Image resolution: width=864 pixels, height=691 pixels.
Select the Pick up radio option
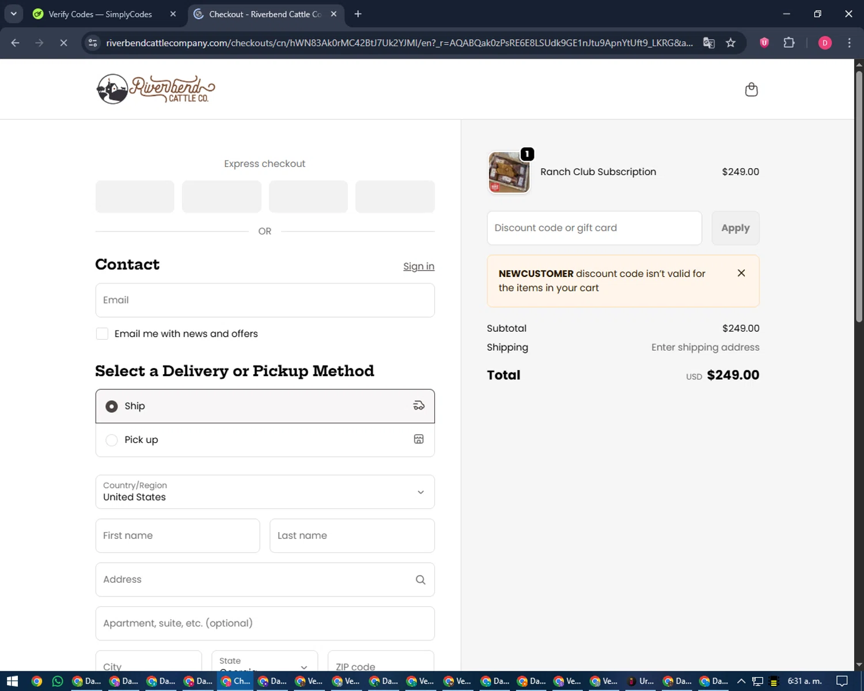112,440
